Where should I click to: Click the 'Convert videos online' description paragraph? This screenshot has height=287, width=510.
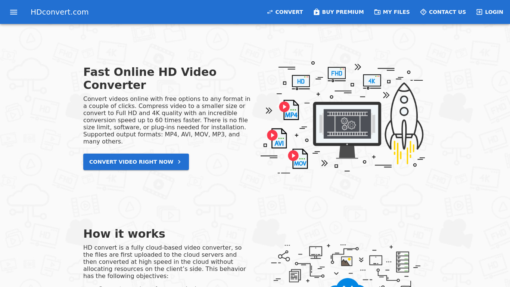167,120
